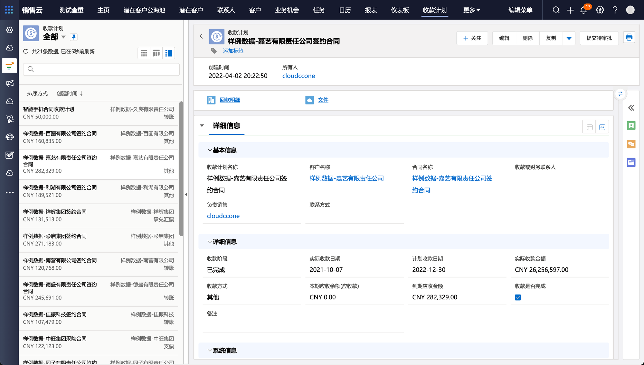
Task: Click the double-chevron collapse sidebar icon
Action: [x=631, y=108]
